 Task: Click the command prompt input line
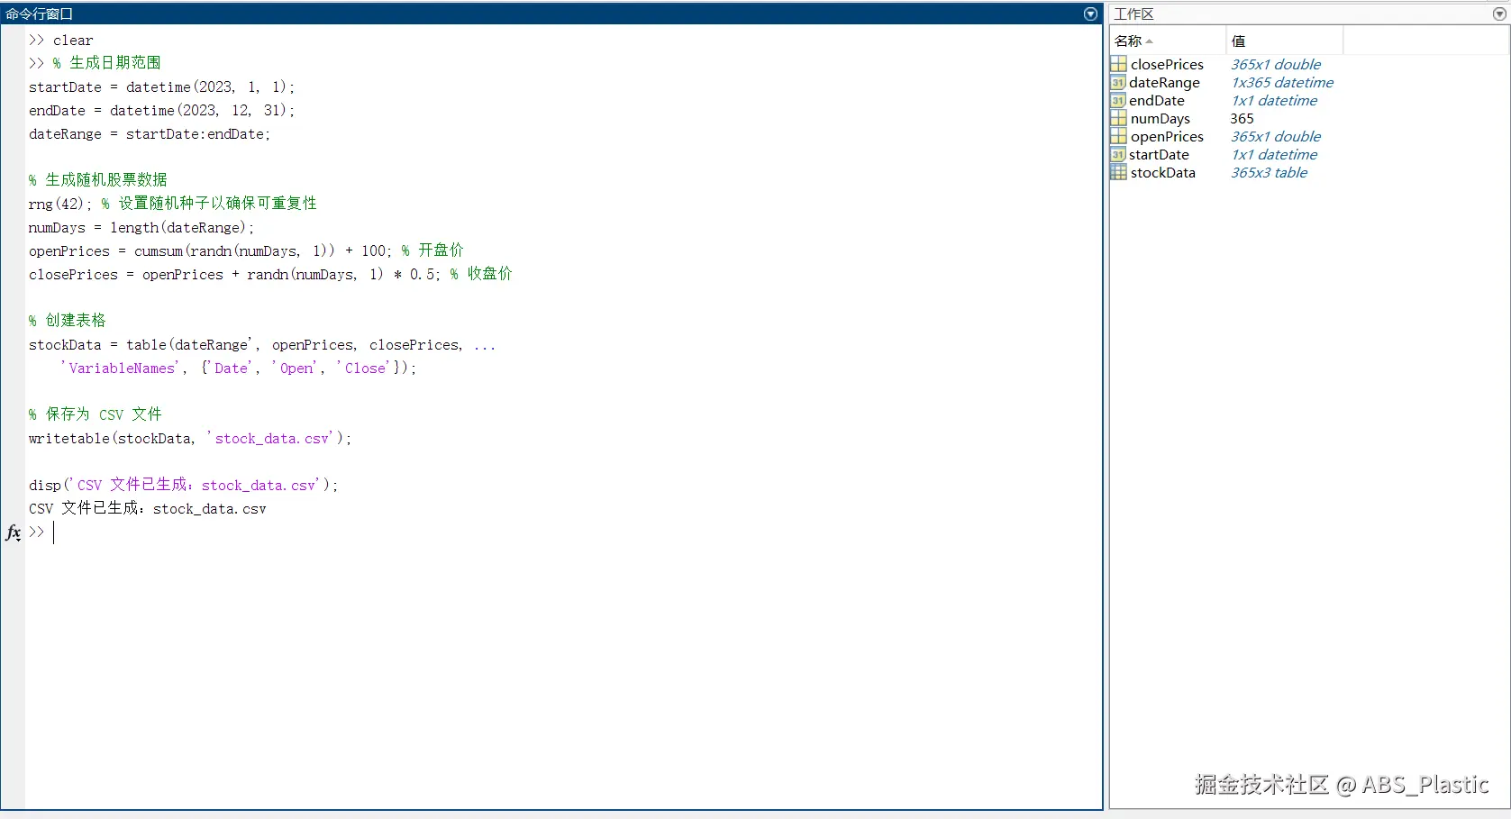click(x=564, y=532)
